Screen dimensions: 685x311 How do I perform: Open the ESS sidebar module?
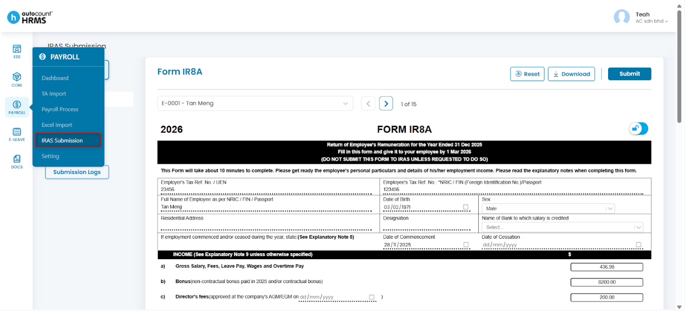(x=17, y=51)
